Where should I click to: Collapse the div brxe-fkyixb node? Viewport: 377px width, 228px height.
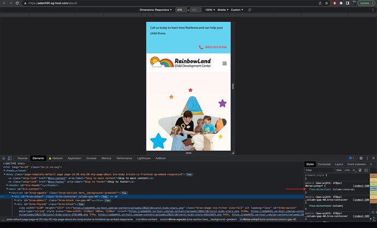(x=15, y=204)
